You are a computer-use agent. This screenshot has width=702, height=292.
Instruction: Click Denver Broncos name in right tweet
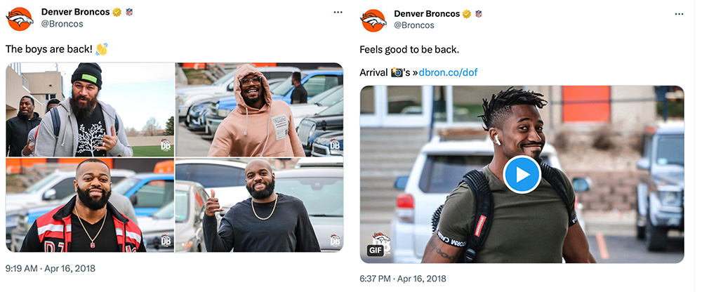(427, 14)
